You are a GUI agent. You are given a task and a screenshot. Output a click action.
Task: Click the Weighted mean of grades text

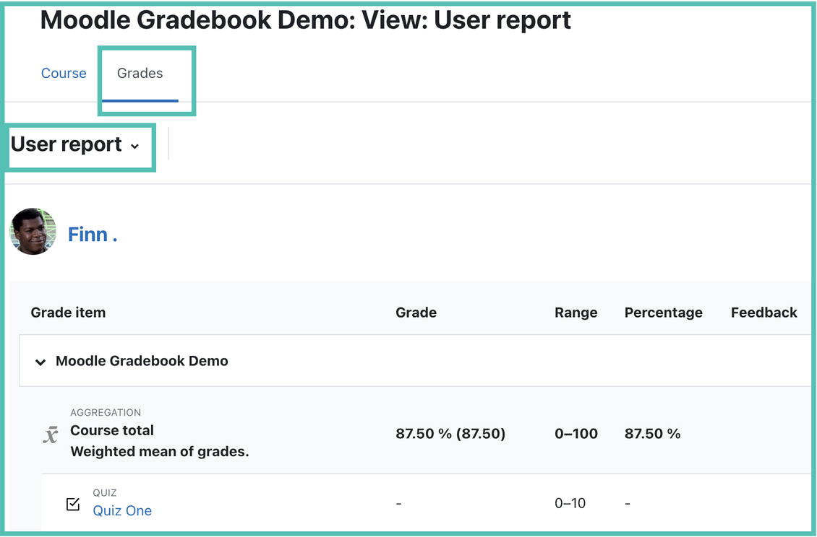pos(160,452)
